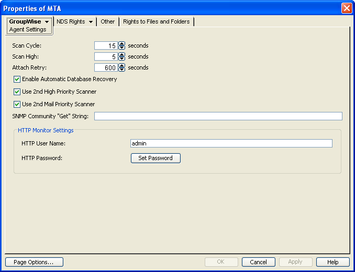
Task: Click the Attach Retry label
Action: [x=29, y=67]
